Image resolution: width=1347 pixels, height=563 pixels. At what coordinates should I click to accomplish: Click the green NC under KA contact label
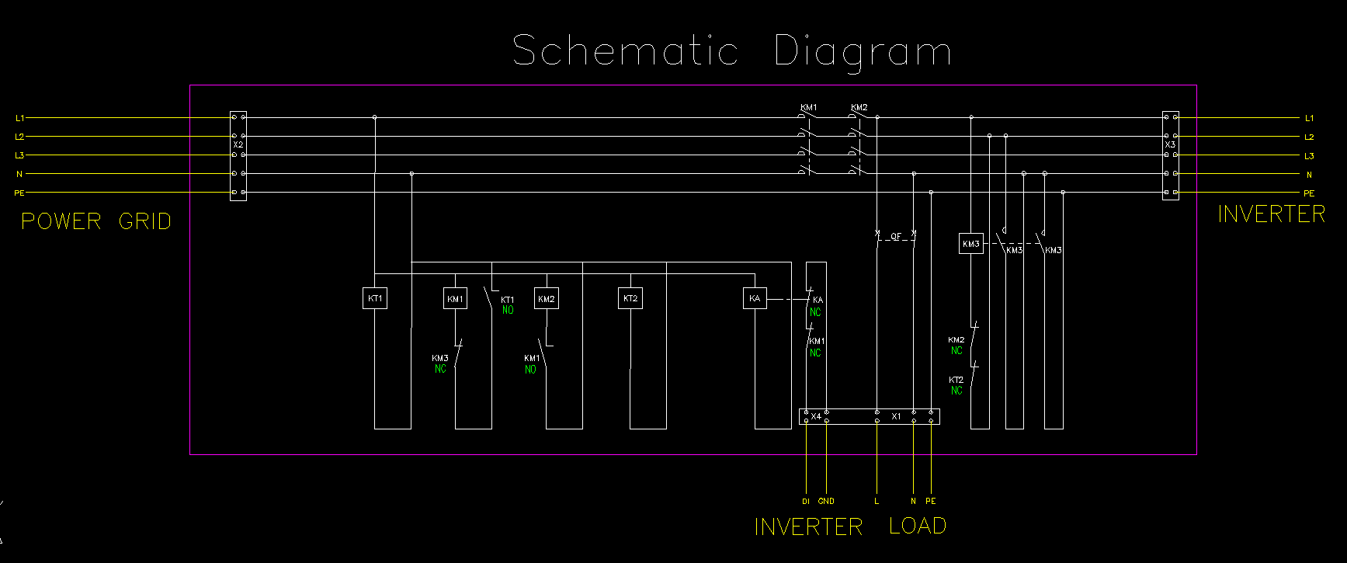tap(815, 313)
